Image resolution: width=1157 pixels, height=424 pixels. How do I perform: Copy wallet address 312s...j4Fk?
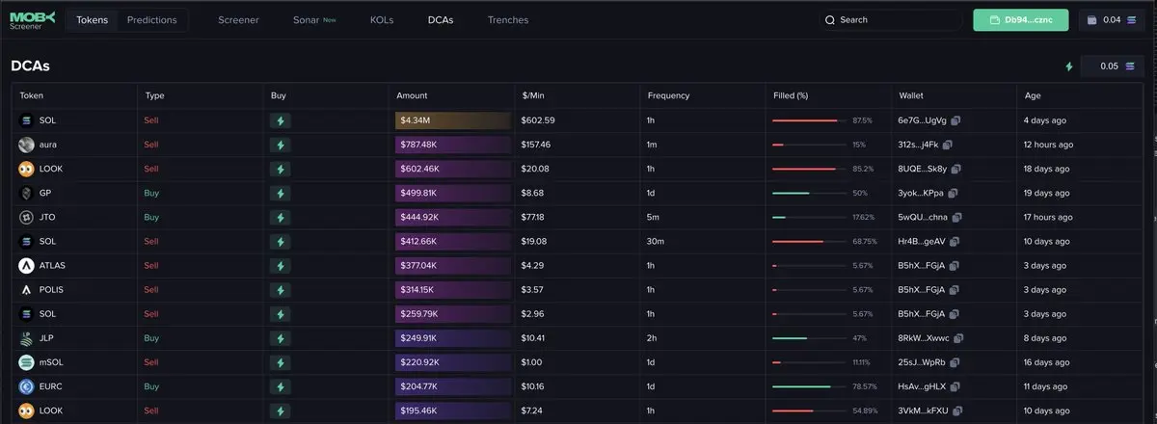948,145
